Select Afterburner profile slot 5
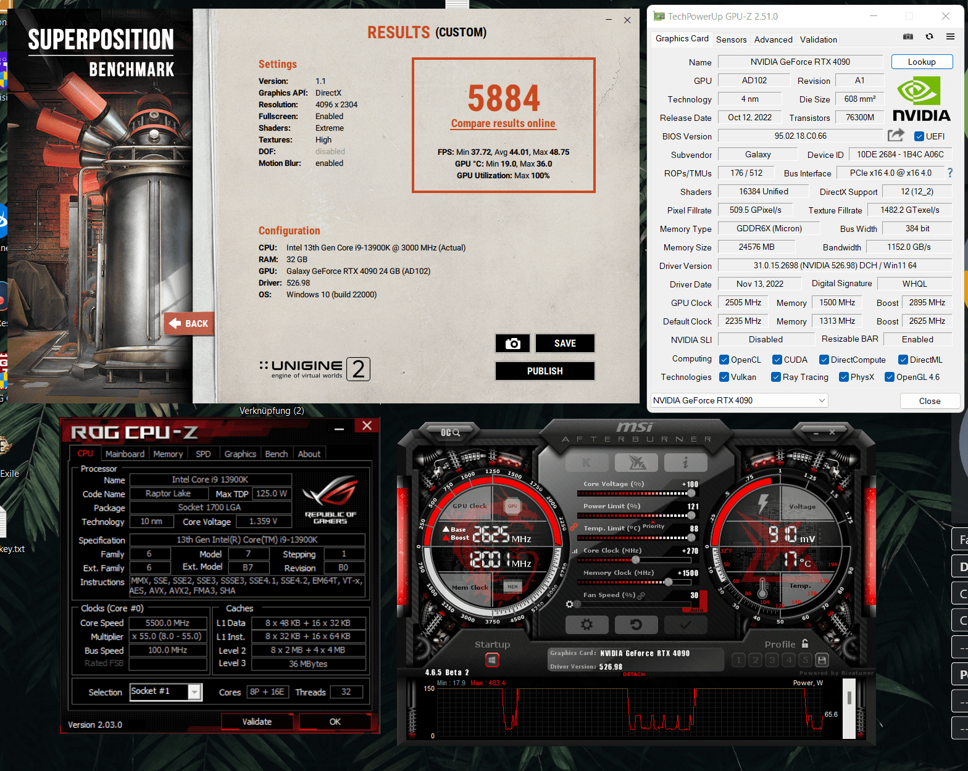Screen dimensions: 968x771 805,660
